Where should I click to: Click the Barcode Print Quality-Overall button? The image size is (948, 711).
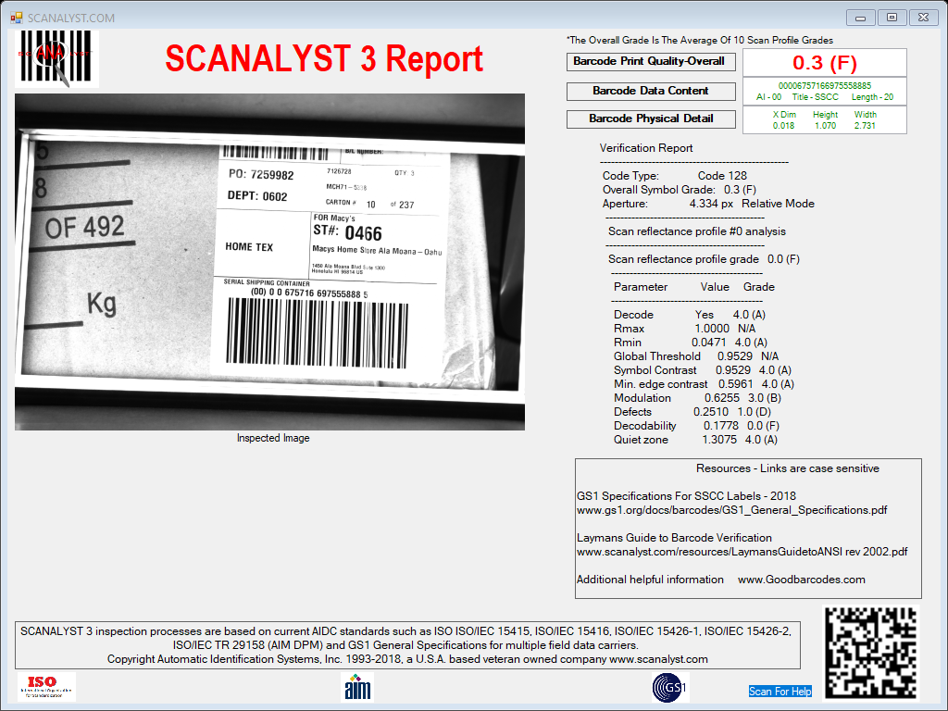pyautogui.click(x=651, y=62)
